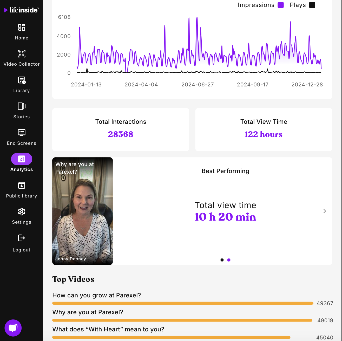The height and width of the screenshot is (341, 342).
Task: Open the Stories icon
Action: (x=22, y=106)
